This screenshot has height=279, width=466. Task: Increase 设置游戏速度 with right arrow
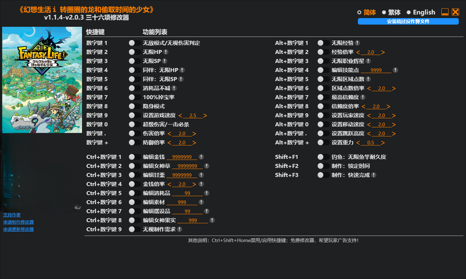pyautogui.click(x=205, y=115)
